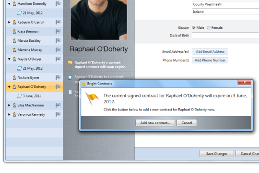Cancel the Bright Contracts dialog

click(187, 123)
